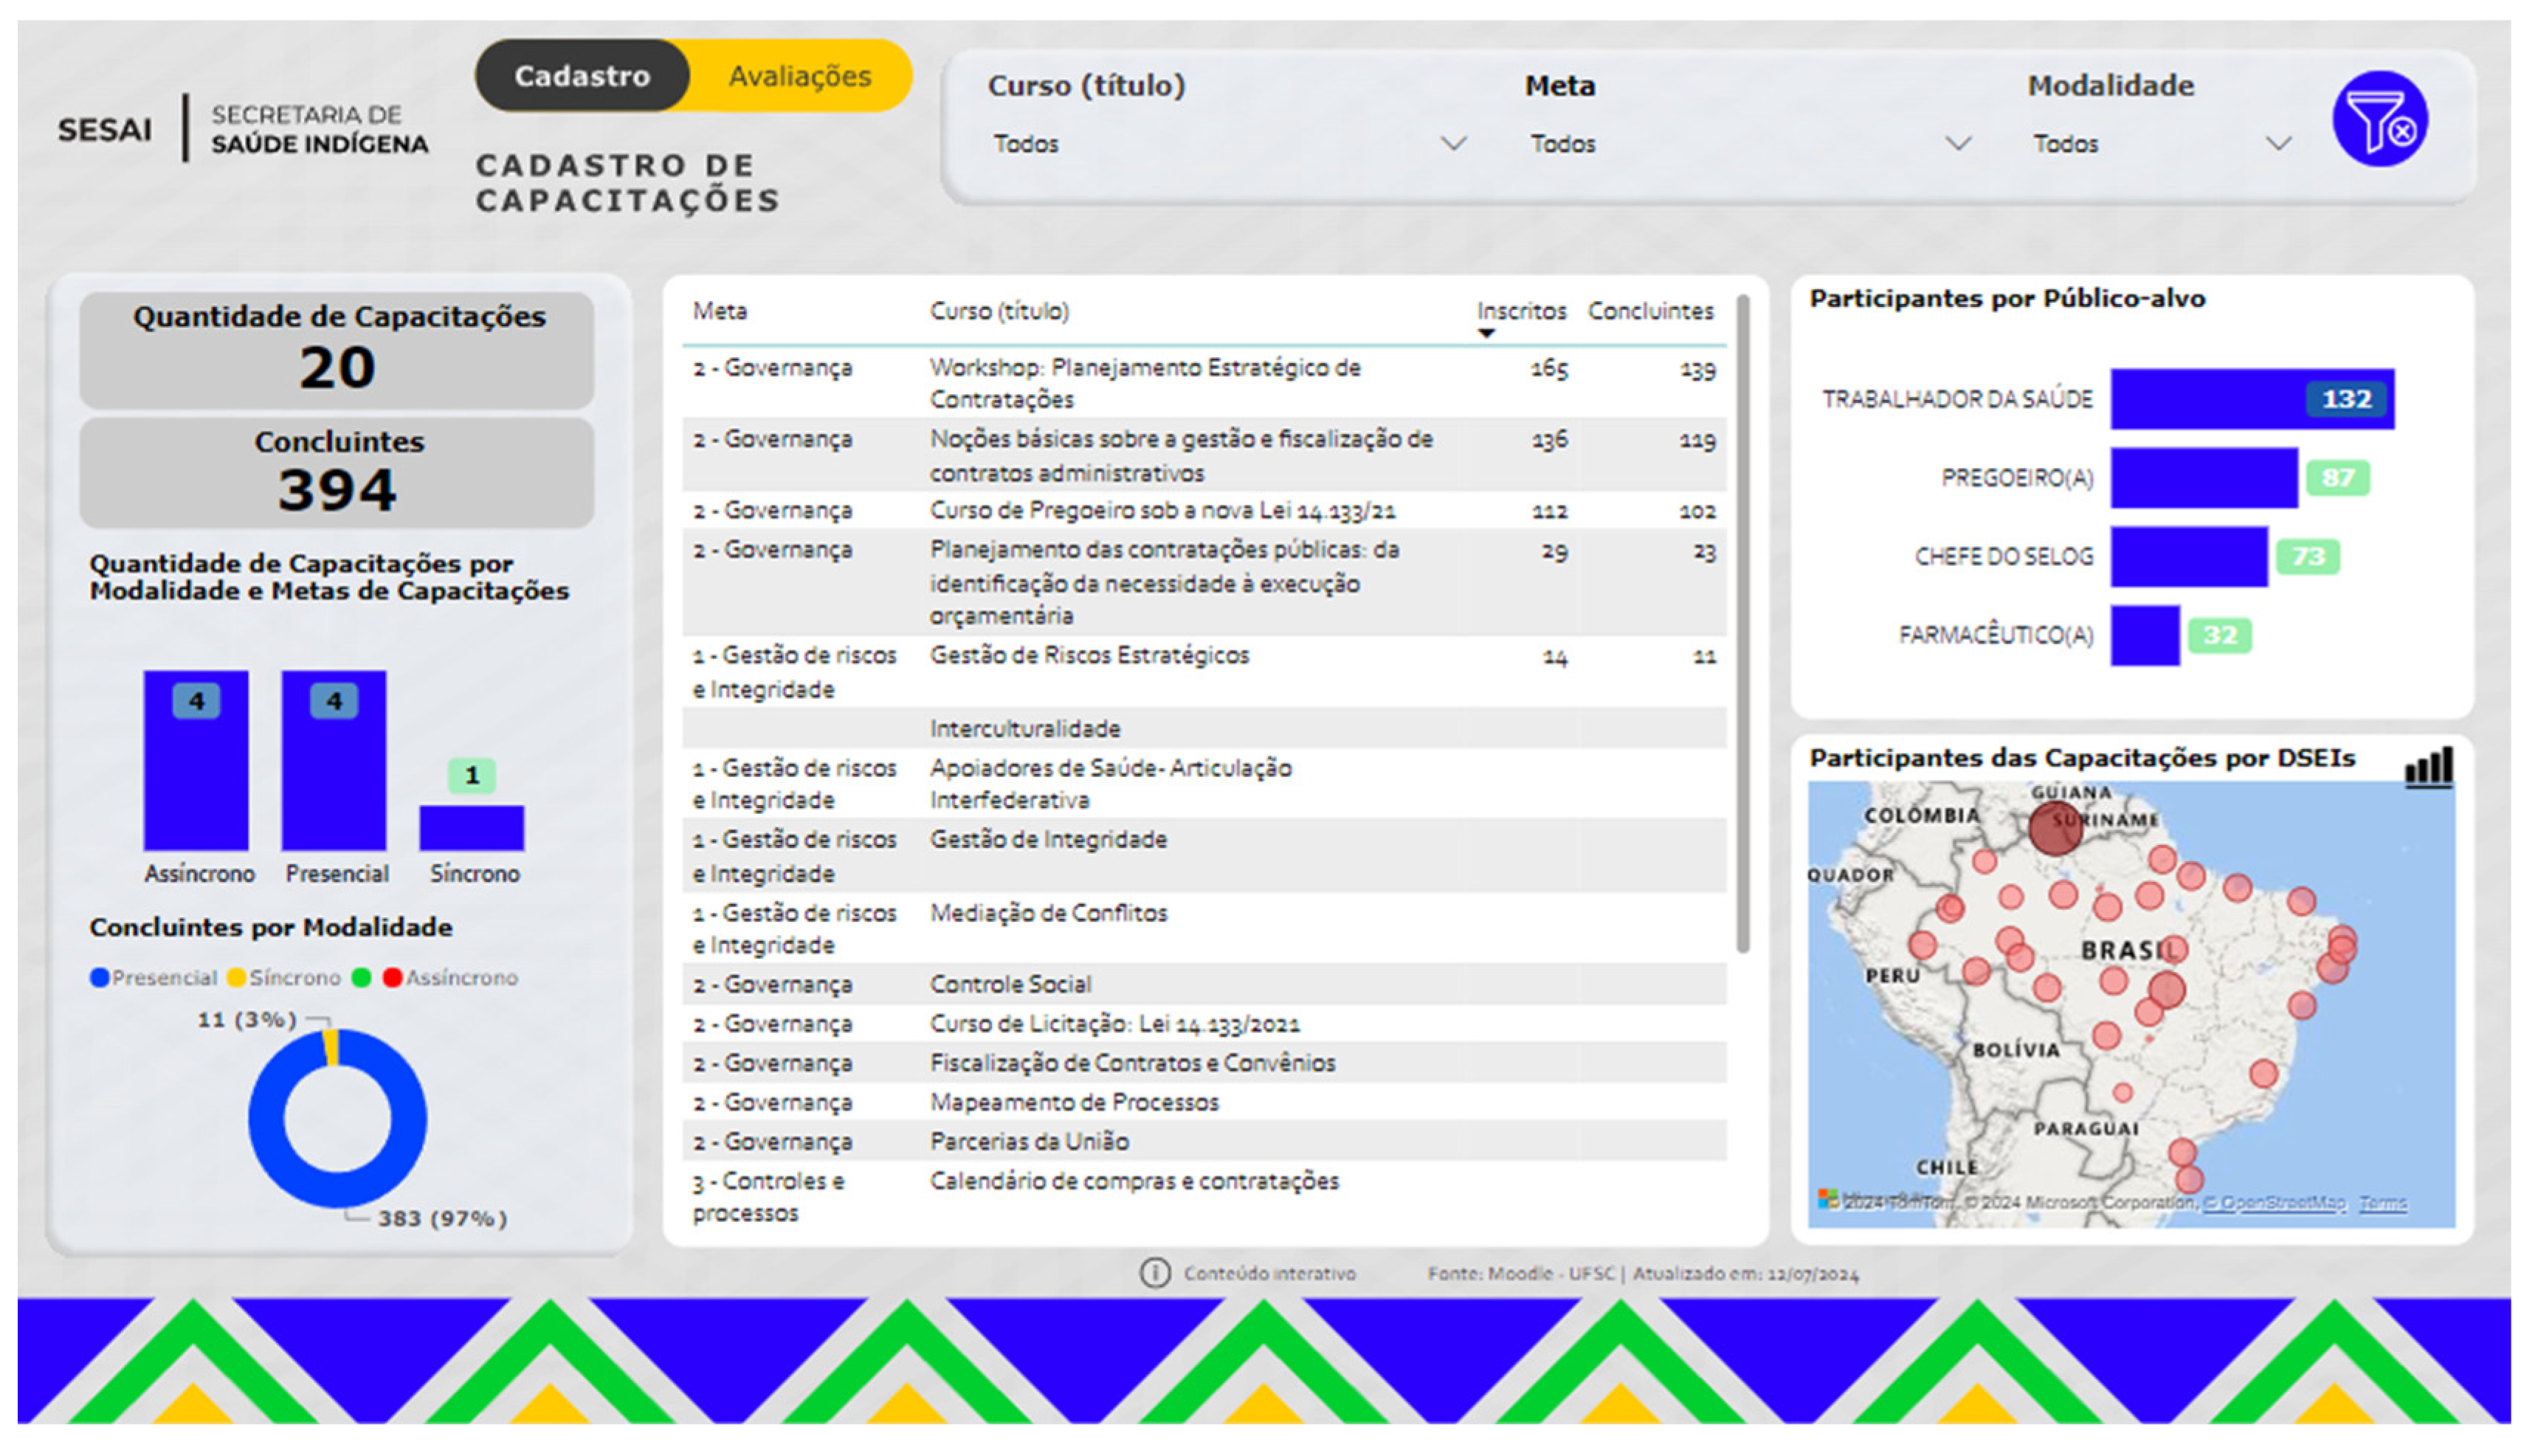Image resolution: width=2538 pixels, height=1456 pixels.
Task: Sort table by Curso (título) header
Action: point(998,311)
